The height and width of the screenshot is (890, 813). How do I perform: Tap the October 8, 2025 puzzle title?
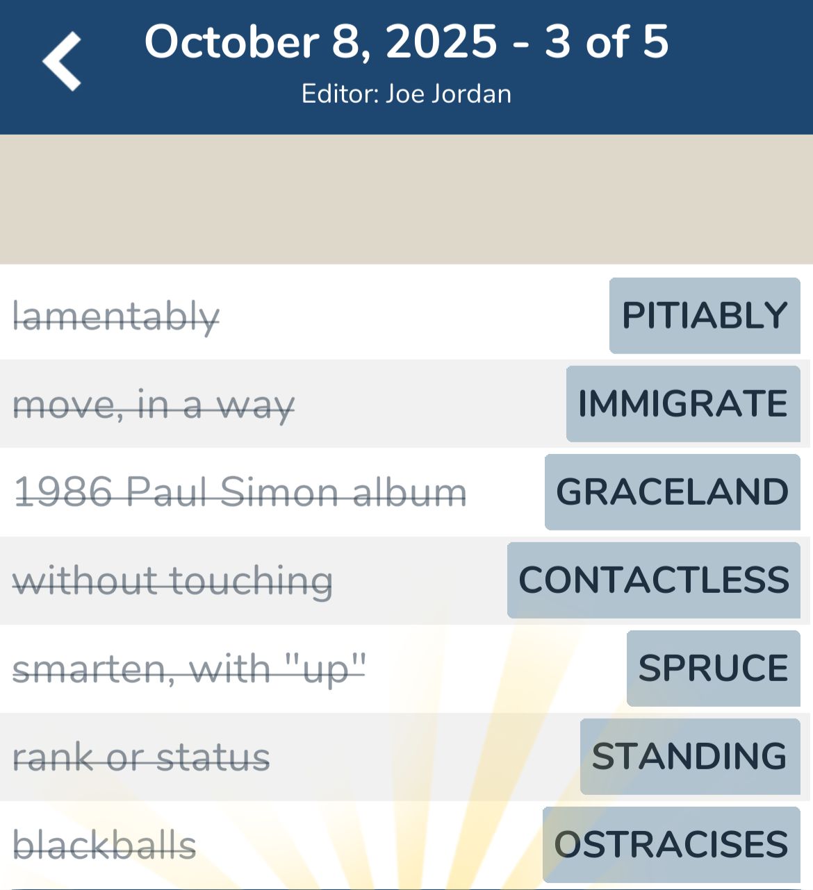coord(406,42)
